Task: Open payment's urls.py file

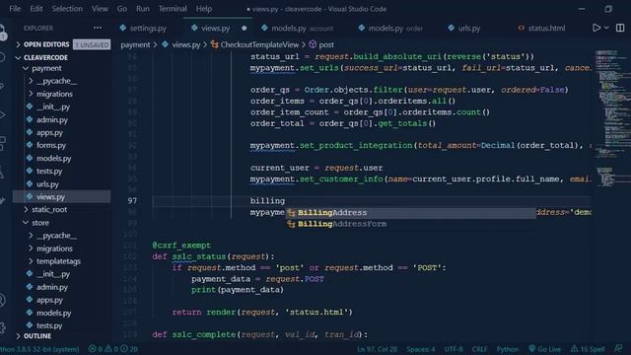Action: pyautogui.click(x=47, y=184)
